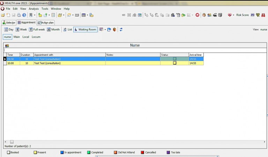Viewport: 268px width, 157px height.
Task: Select the Locum agenda view
Action: 36,37
